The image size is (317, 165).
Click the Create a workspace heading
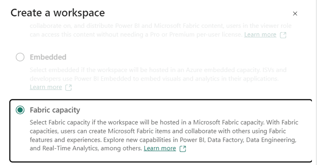[x=57, y=13]
